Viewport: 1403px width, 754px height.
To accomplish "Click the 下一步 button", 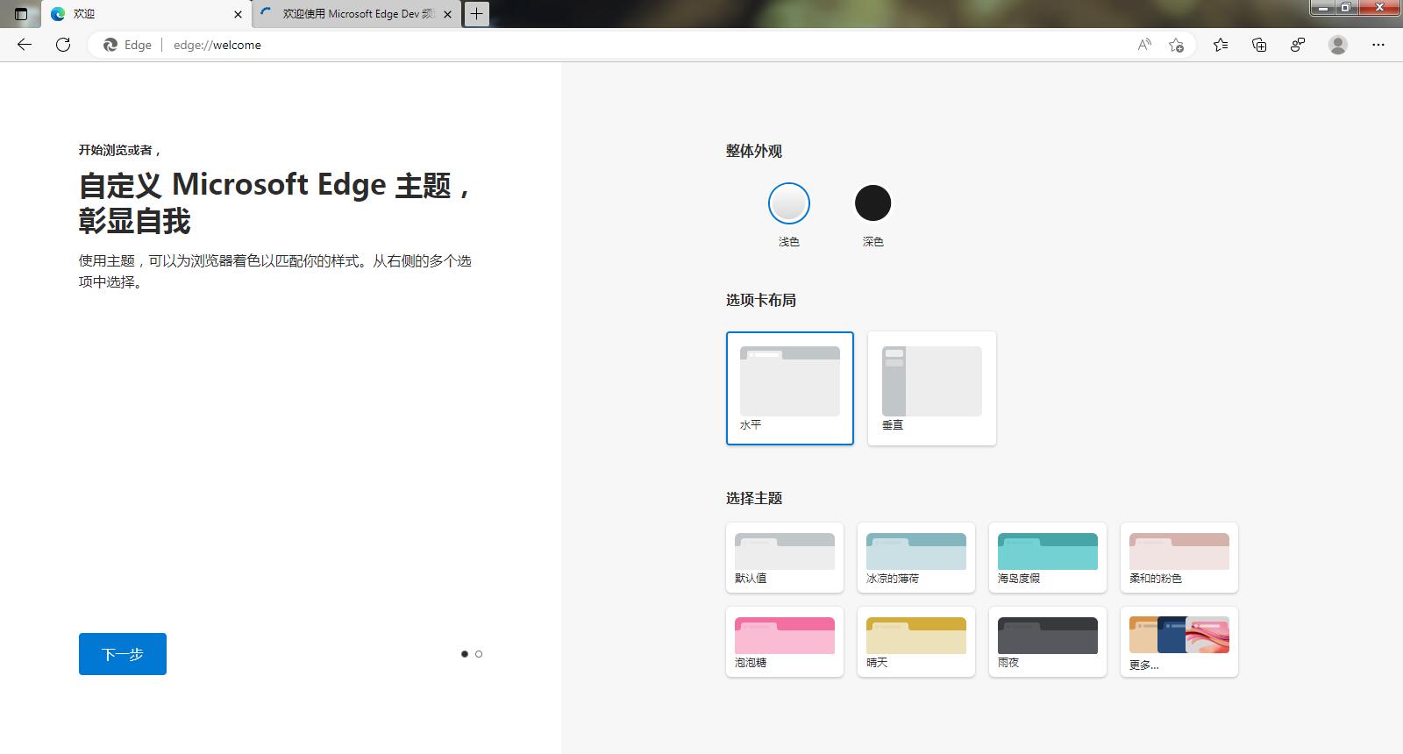I will (123, 654).
